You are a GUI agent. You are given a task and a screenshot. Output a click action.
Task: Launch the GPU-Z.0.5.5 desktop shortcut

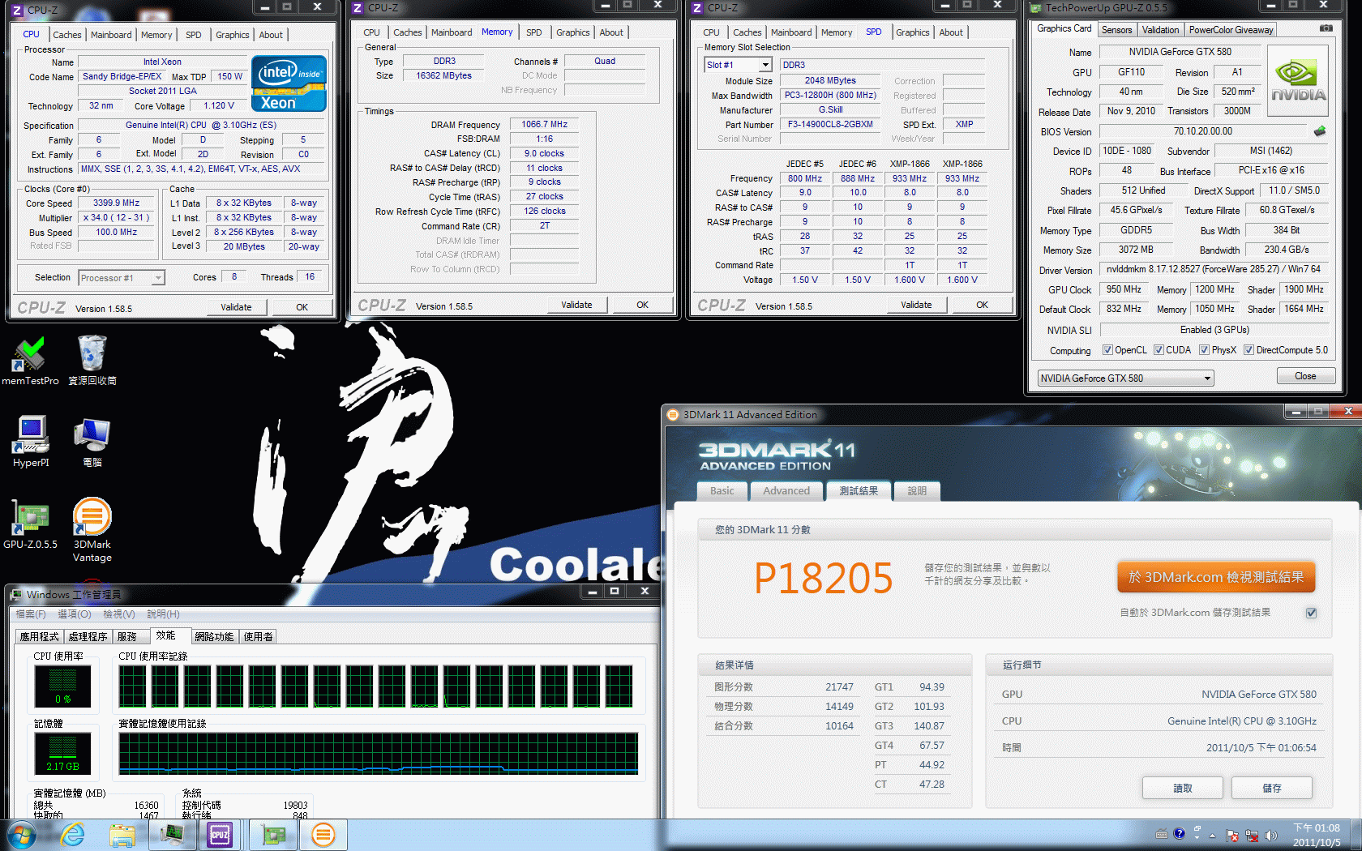pos(30,524)
